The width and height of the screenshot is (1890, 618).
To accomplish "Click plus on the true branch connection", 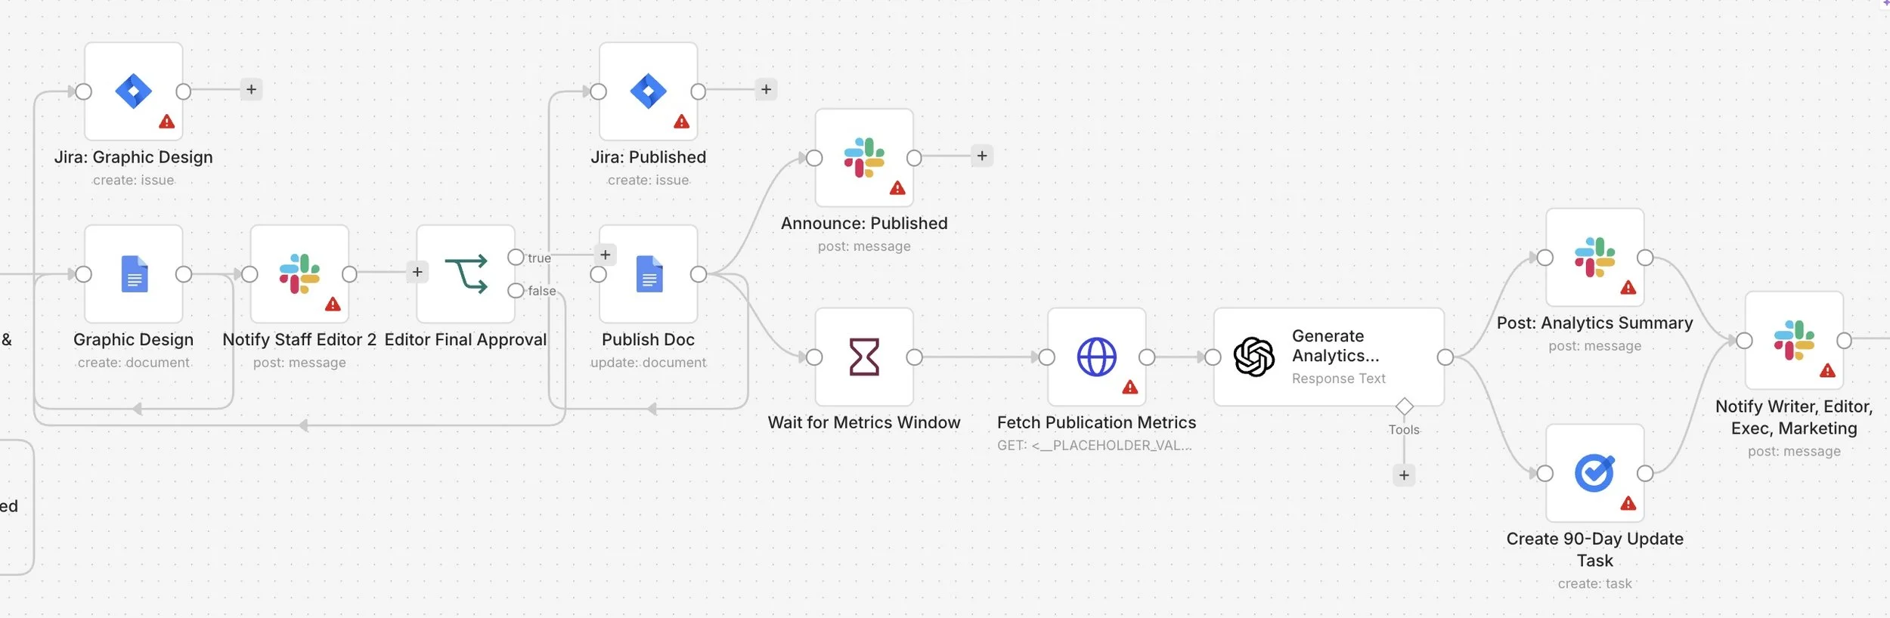I will click(x=606, y=255).
